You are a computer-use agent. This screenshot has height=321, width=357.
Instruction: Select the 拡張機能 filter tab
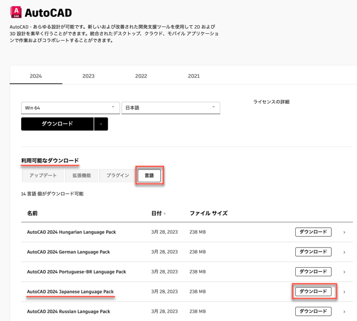(81, 175)
